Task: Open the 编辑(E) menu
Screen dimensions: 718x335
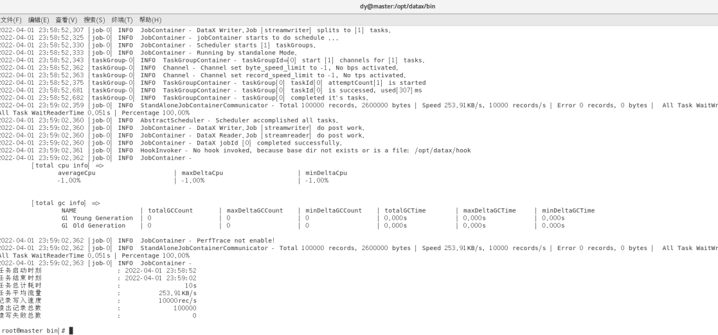Action: pos(39,20)
